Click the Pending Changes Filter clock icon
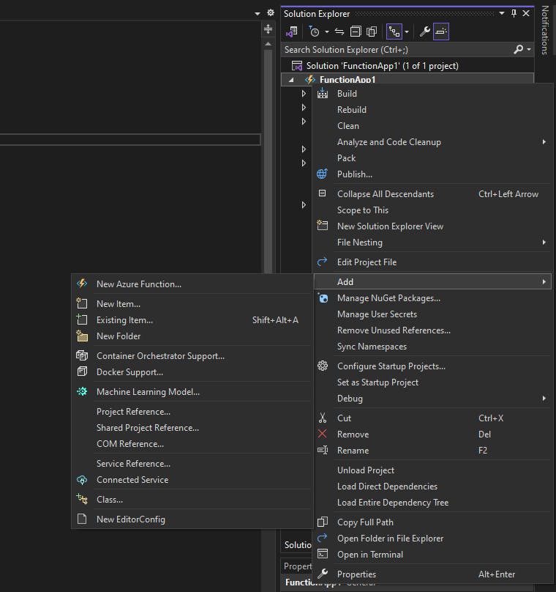Viewport: 556px width, 592px height. (314, 32)
